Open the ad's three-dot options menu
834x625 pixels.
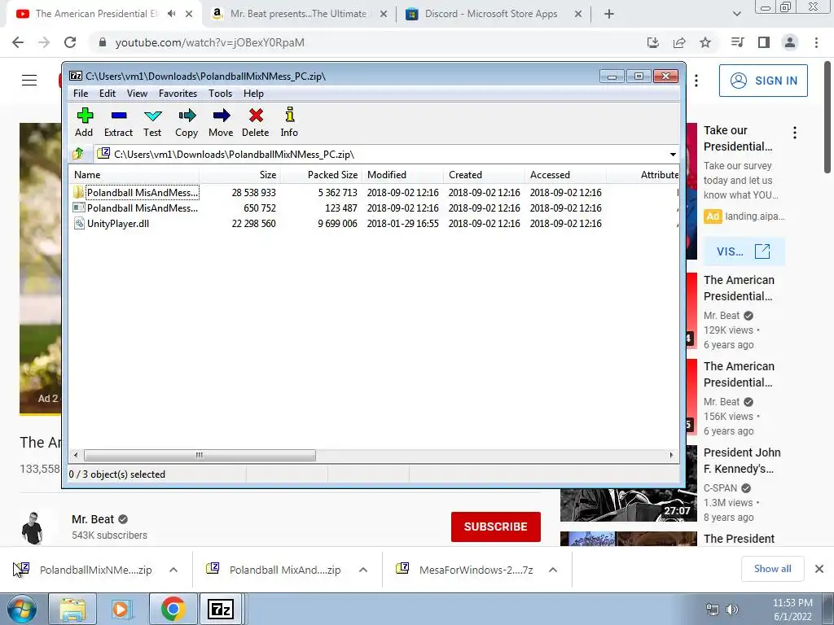795,133
